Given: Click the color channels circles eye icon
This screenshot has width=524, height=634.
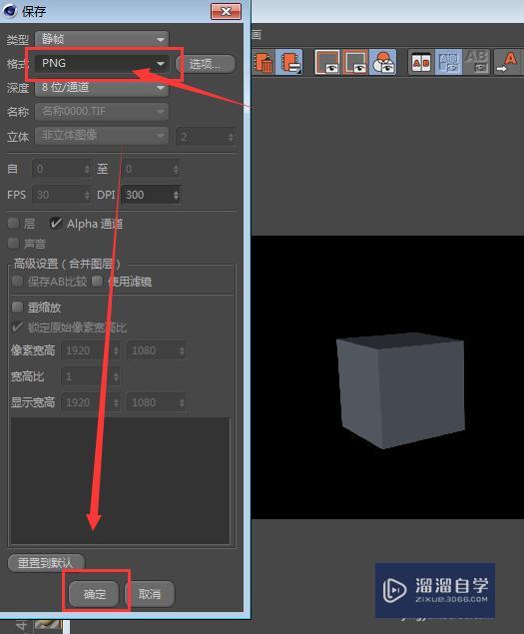Looking at the screenshot, I should 382,62.
